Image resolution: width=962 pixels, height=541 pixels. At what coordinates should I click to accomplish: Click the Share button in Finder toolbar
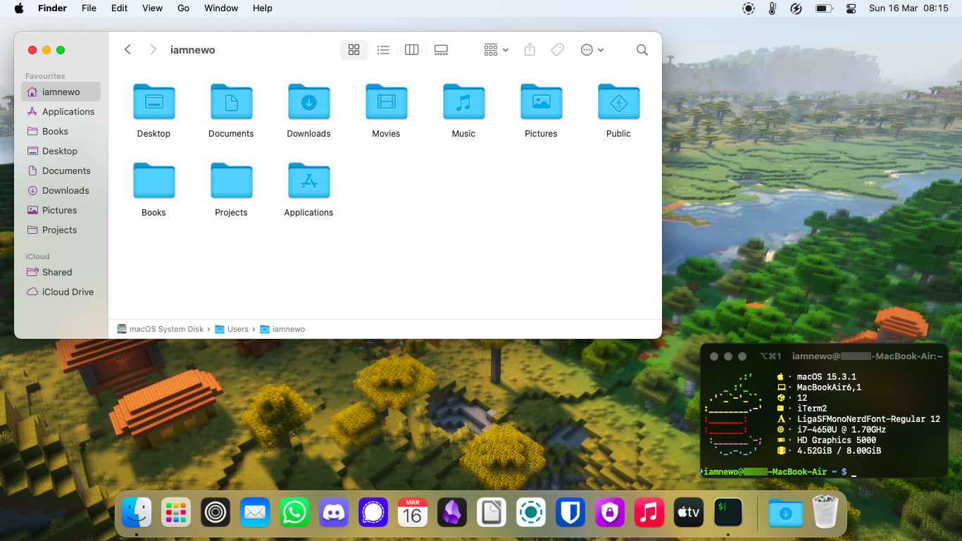(x=530, y=49)
